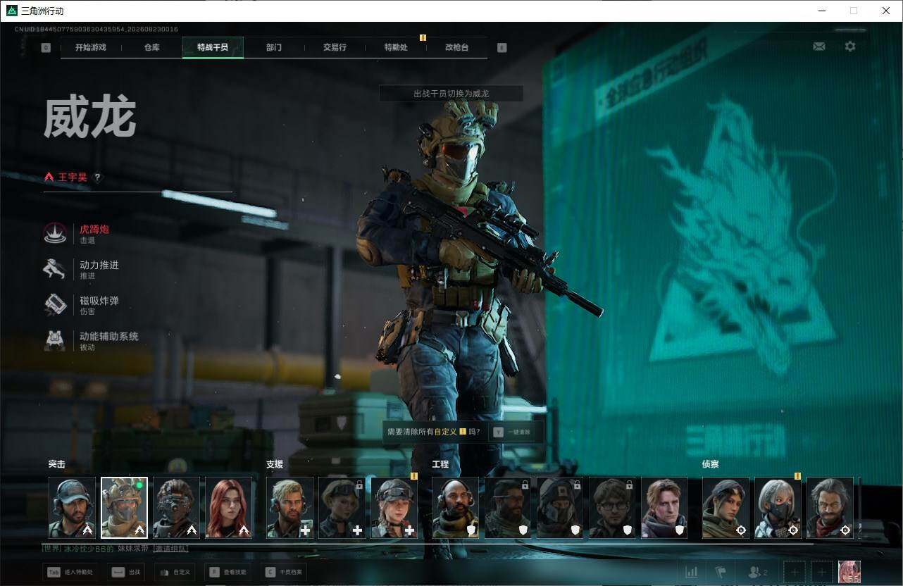Choose the dark-haired woman recon operator
The width and height of the screenshot is (903, 586).
pyautogui.click(x=725, y=508)
